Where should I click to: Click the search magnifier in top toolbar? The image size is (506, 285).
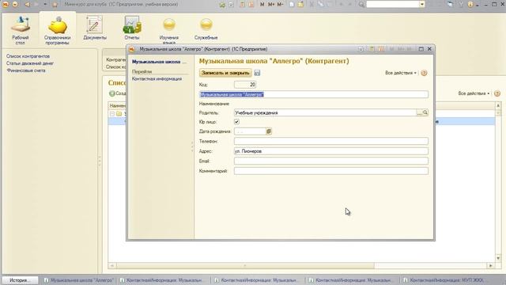tap(361, 4)
